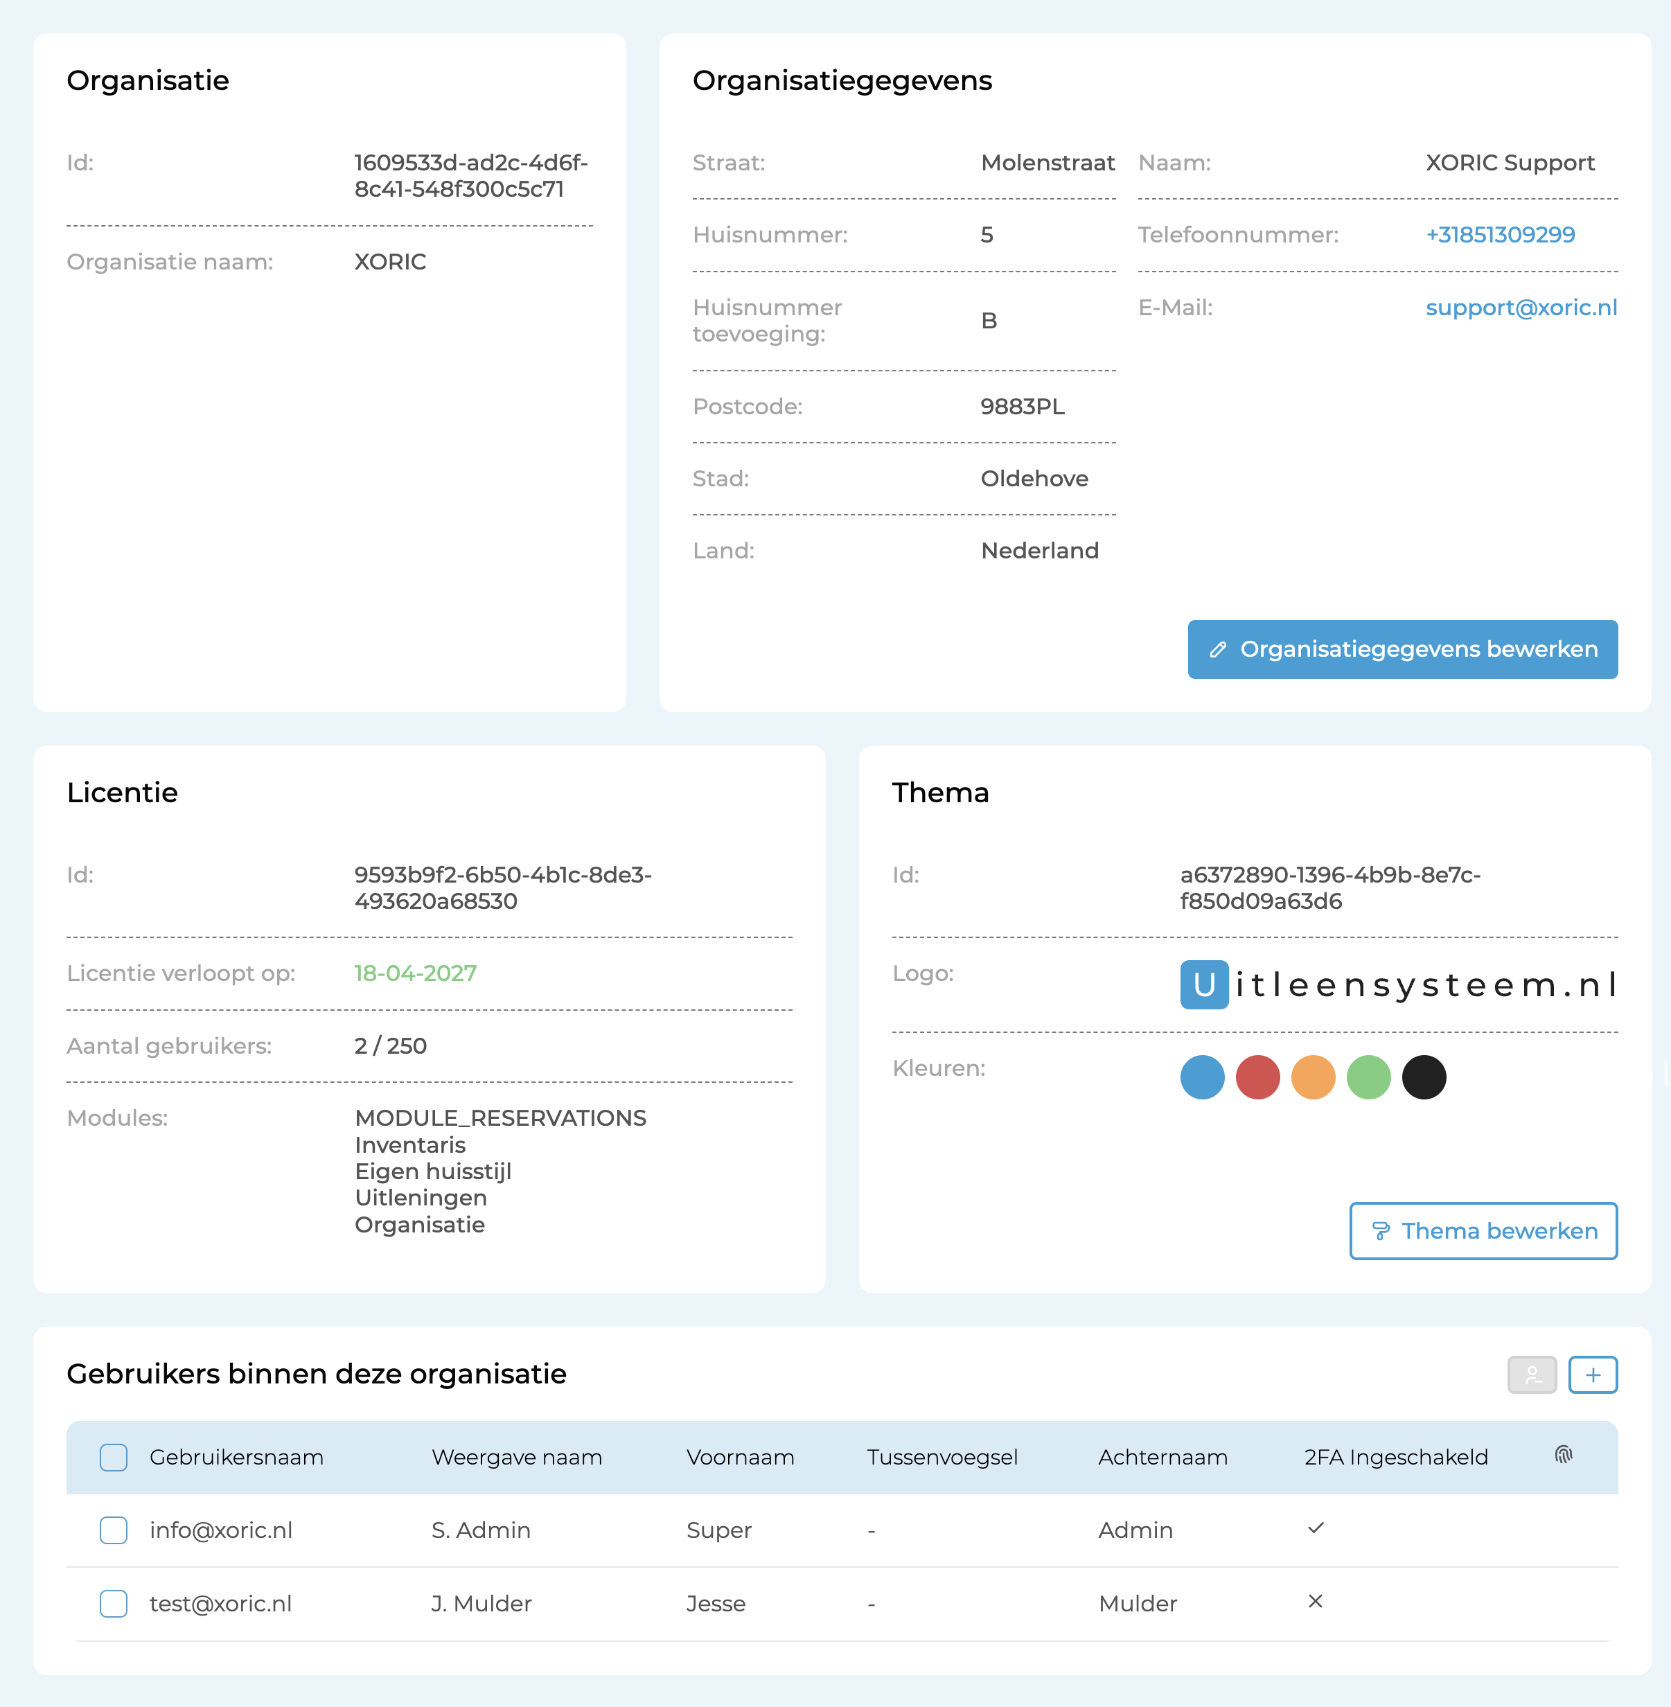Select the blue theme color swatch
Image resolution: width=1671 pixels, height=1707 pixels.
(x=1203, y=1077)
